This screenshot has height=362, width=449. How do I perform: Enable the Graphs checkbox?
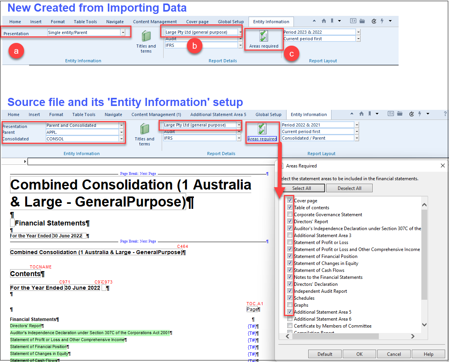point(289,305)
